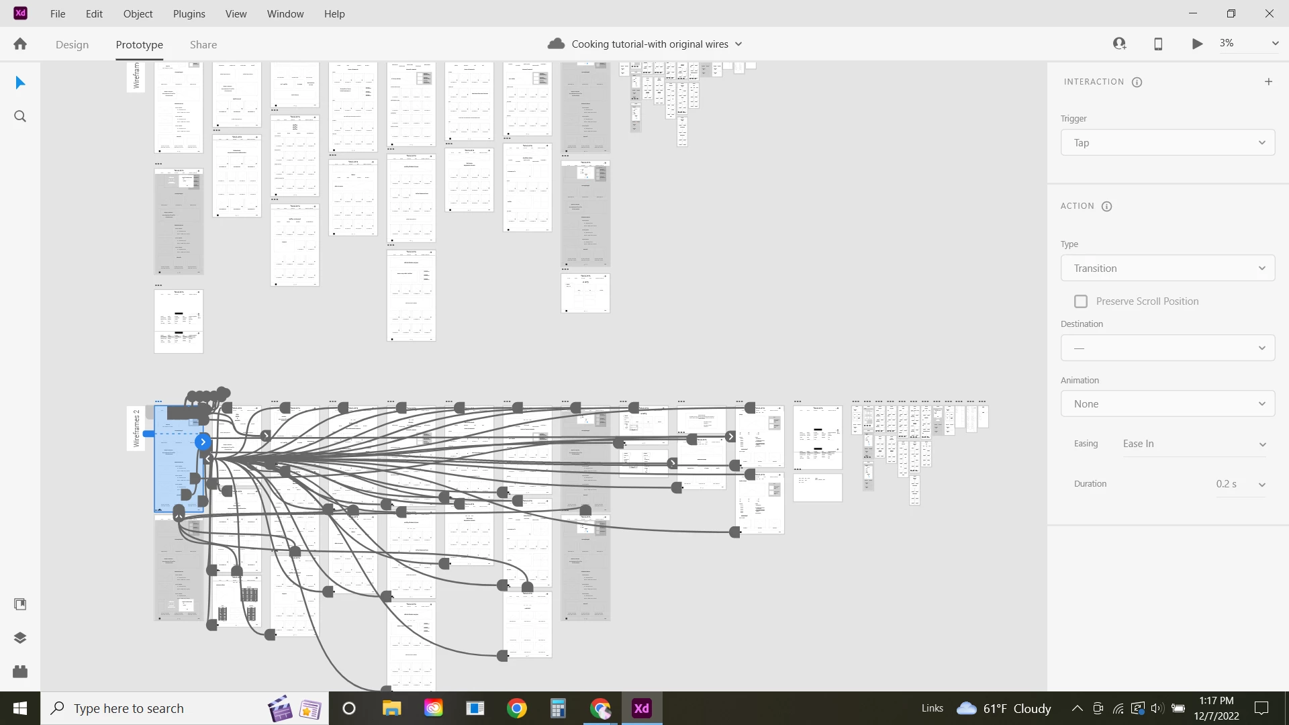Activate the Zoom magnifier tool

[20, 116]
